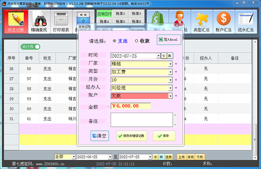The width and height of the screenshot is (261, 169).
Task: Open the 类型汇总 puzzle icon
Action: 202,22
